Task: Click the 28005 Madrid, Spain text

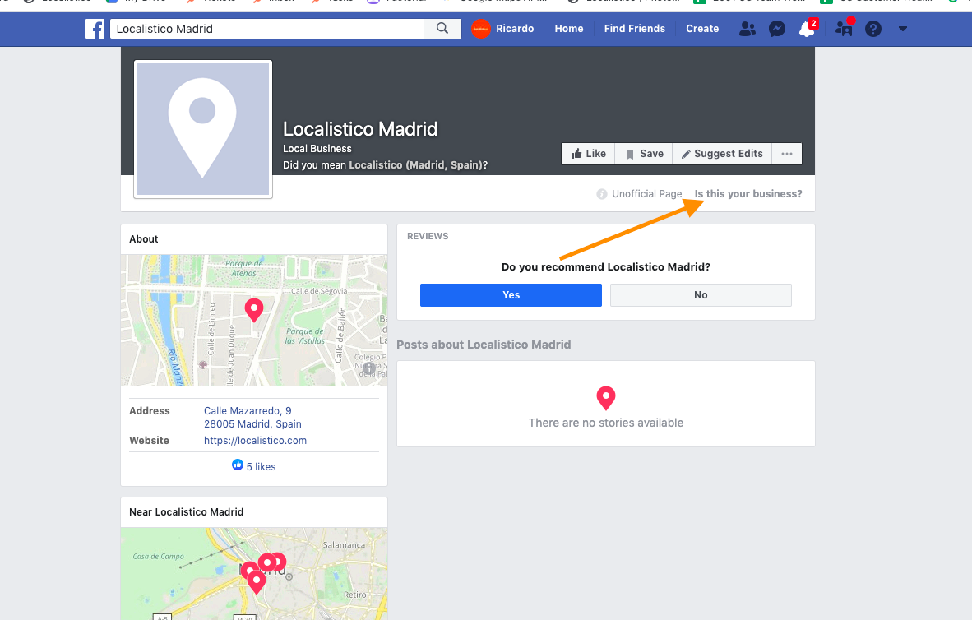Action: coord(253,424)
